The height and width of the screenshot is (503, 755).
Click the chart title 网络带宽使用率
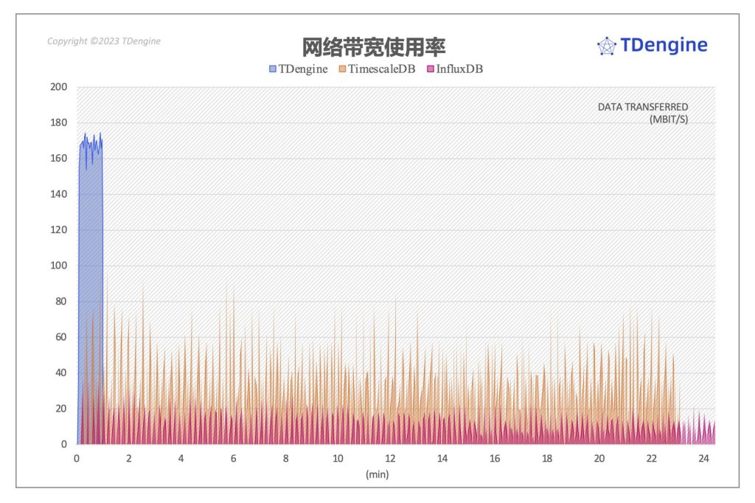[x=374, y=46]
